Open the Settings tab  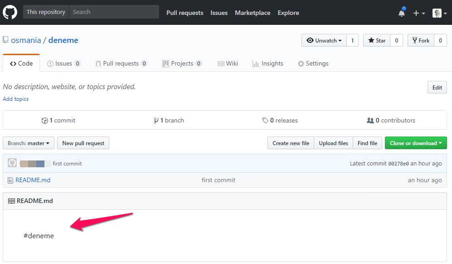pyautogui.click(x=313, y=64)
